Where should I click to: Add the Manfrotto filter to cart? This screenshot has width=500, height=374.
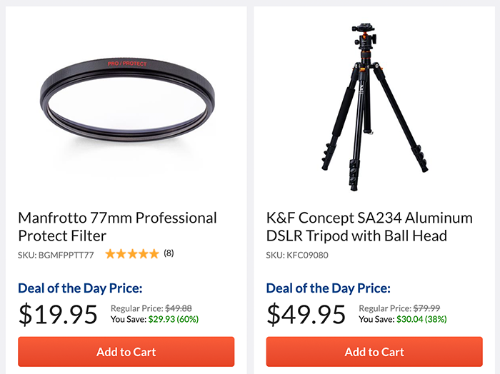click(126, 352)
